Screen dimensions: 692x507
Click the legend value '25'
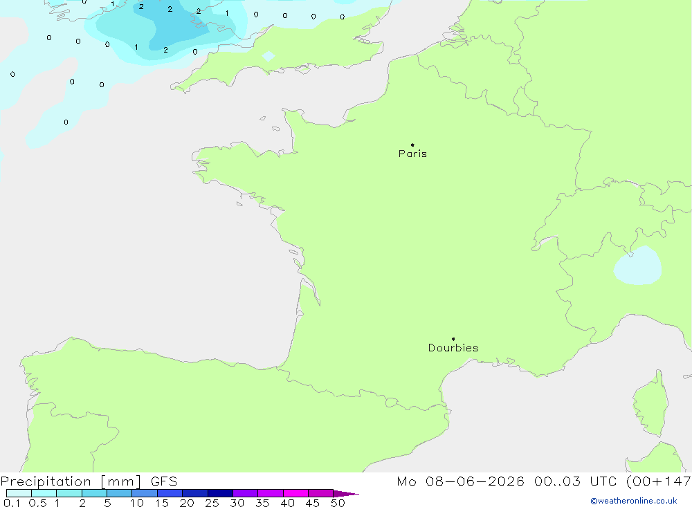pyautogui.click(x=212, y=503)
